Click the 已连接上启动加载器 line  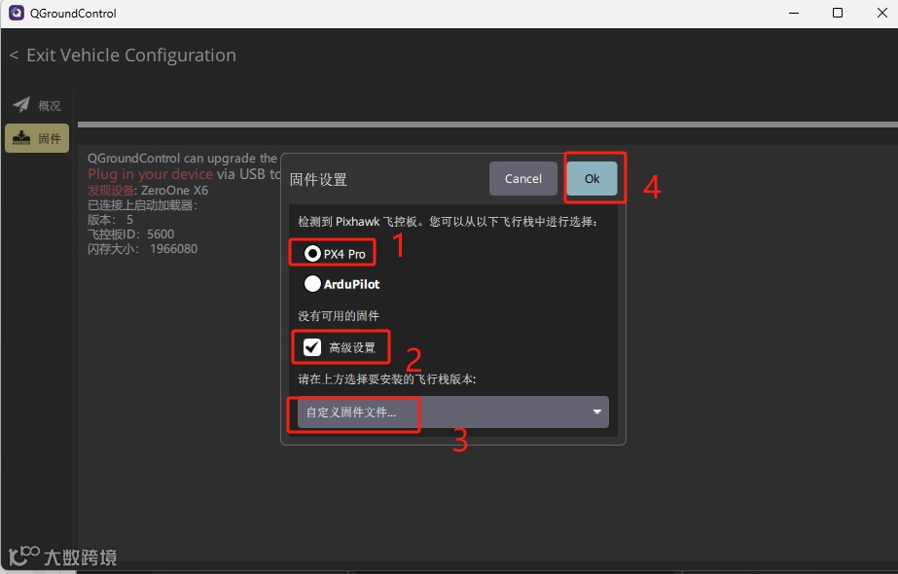click(x=142, y=205)
